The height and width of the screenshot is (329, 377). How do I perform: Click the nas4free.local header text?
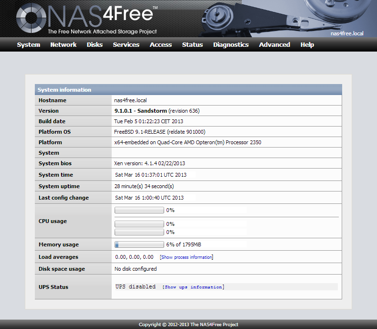pos(347,33)
